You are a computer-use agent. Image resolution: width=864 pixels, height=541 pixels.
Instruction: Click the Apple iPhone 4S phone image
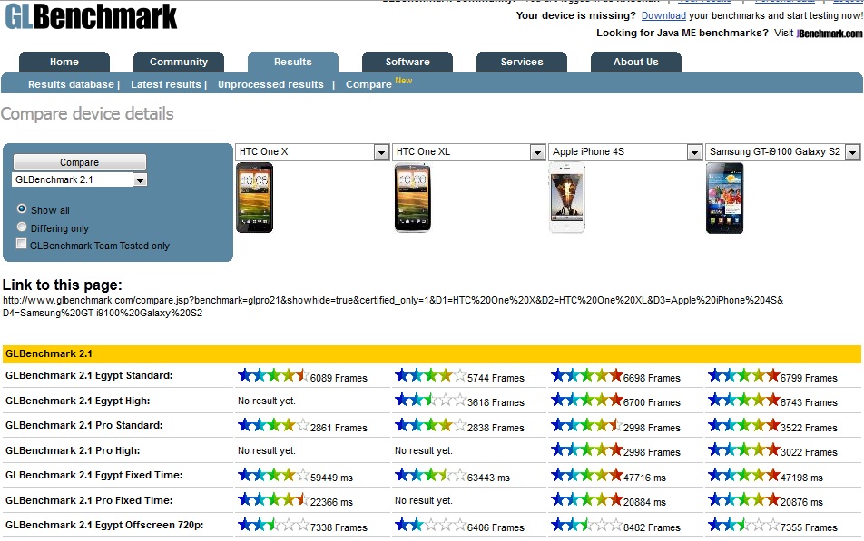(567, 198)
